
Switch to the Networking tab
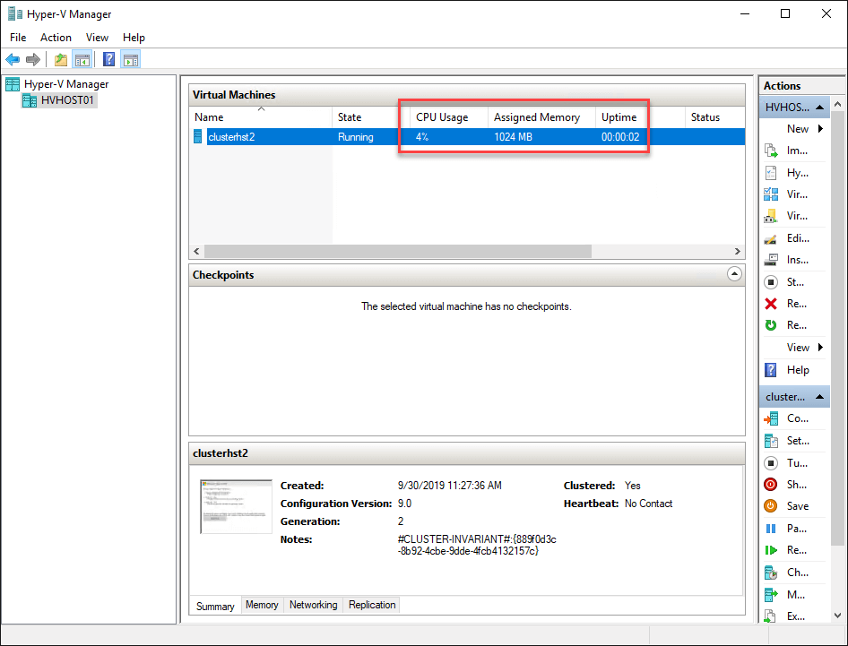313,605
